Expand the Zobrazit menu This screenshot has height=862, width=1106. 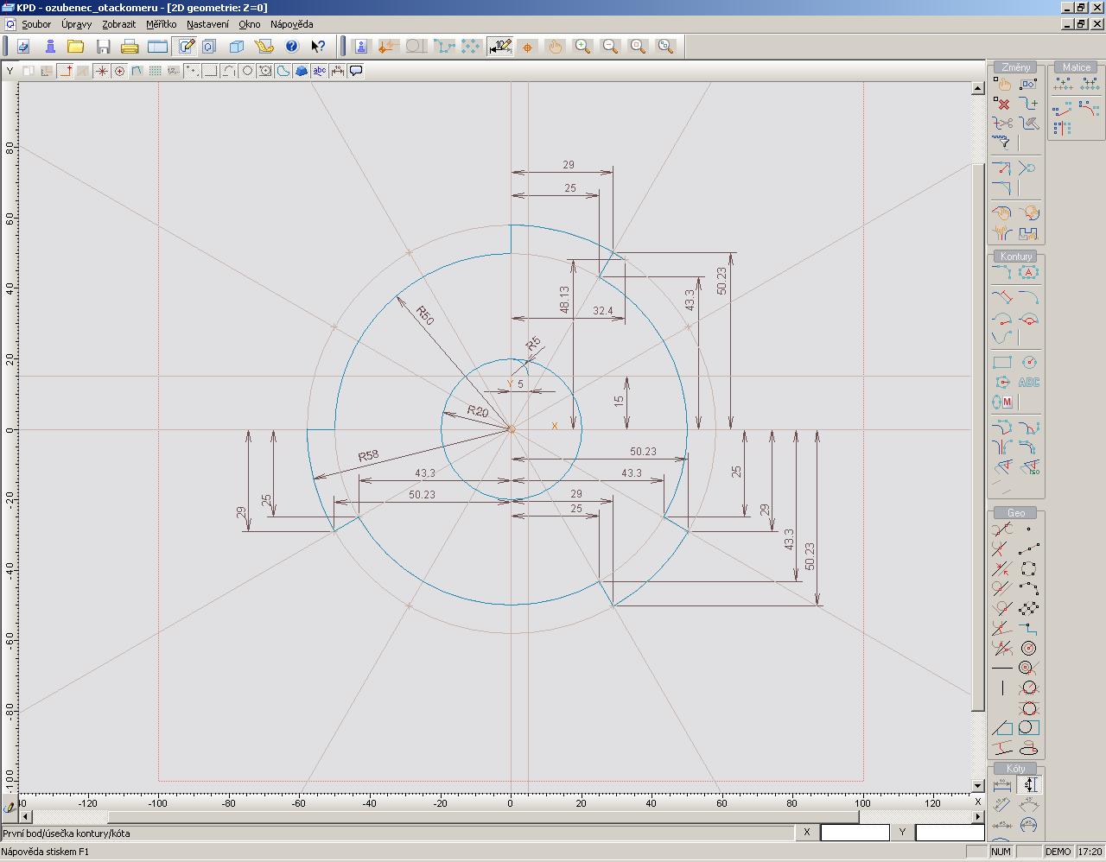118,24
